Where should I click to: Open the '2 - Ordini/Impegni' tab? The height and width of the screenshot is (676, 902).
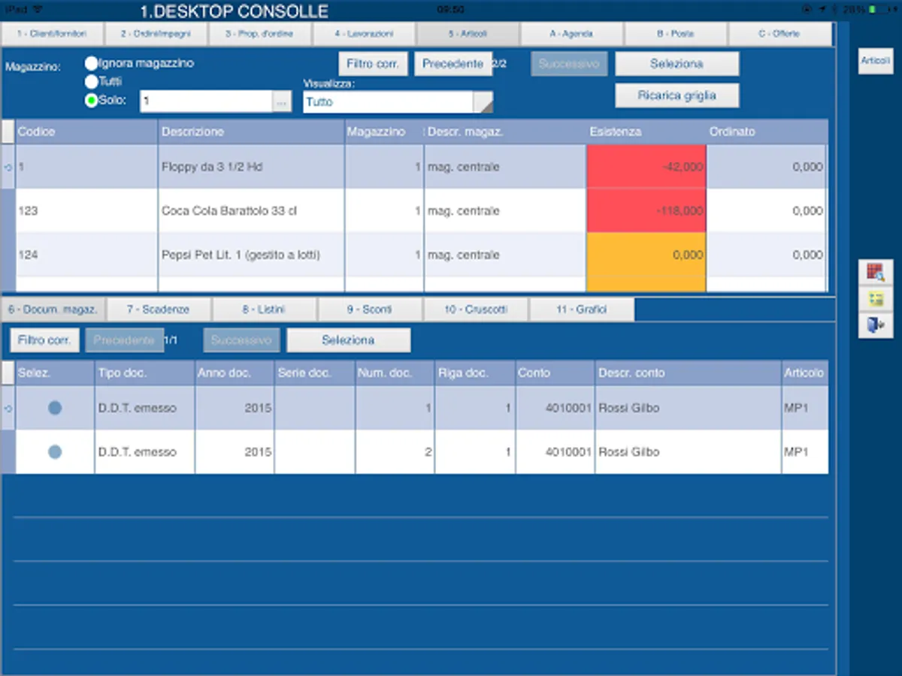(x=156, y=34)
